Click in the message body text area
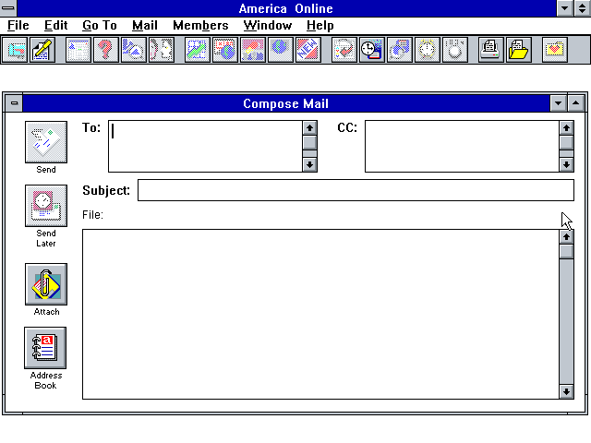The image size is (591, 443). (x=320, y=314)
